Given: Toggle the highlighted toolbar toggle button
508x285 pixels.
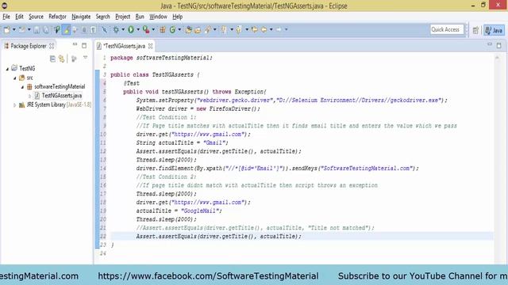Looking at the screenshot, I should pos(66,30).
